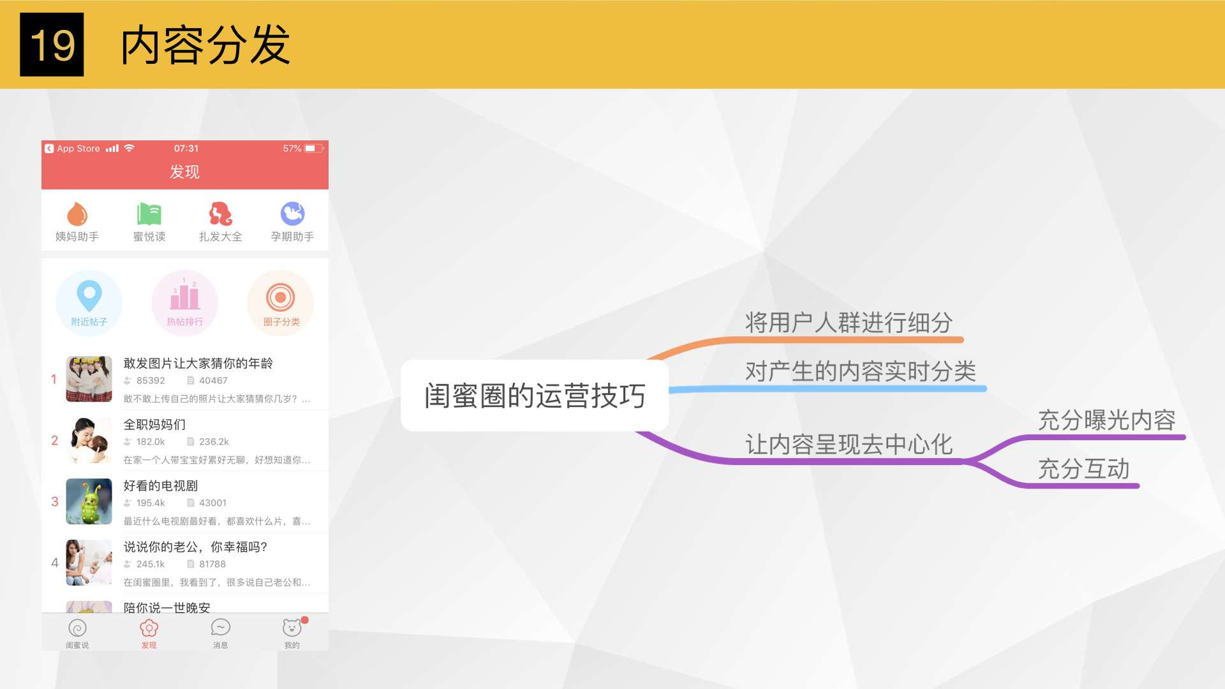The width and height of the screenshot is (1225, 689).
Task: Select mind map branch 让内容呈现去中心化
Action: pyautogui.click(x=849, y=444)
